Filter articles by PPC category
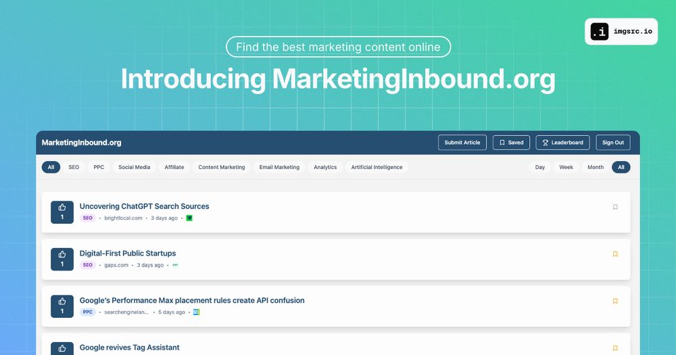676x355 pixels. (x=99, y=168)
